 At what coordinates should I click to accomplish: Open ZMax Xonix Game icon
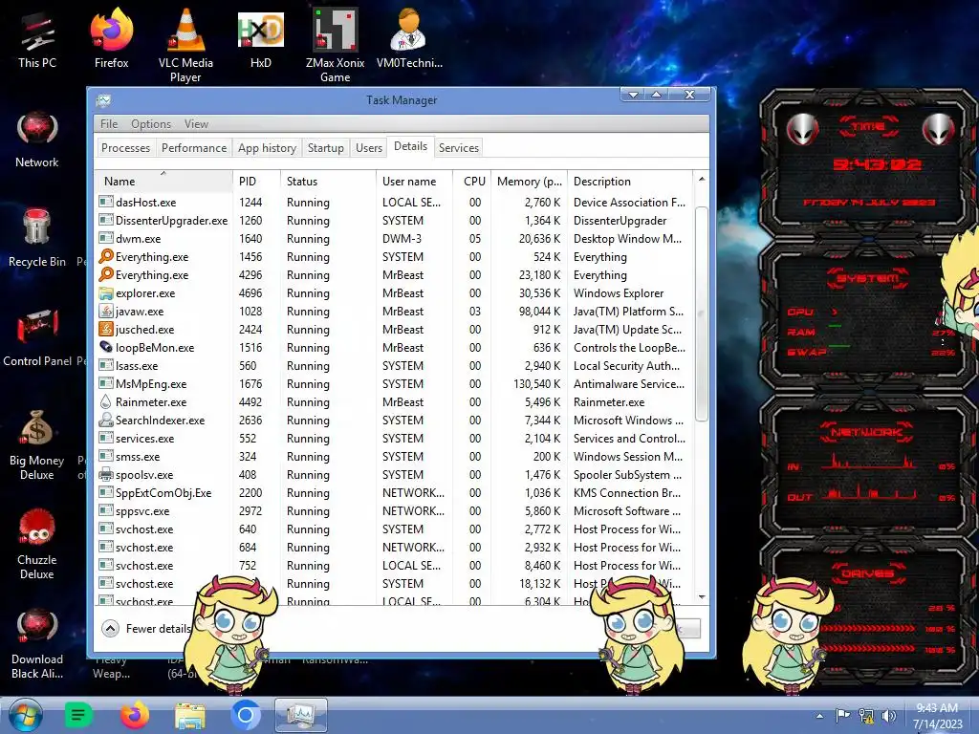click(336, 45)
